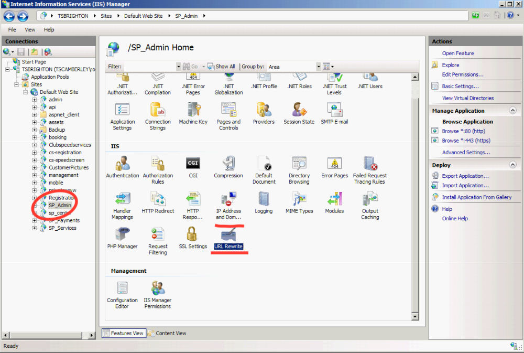Collapse the Deploy section

[512, 165]
